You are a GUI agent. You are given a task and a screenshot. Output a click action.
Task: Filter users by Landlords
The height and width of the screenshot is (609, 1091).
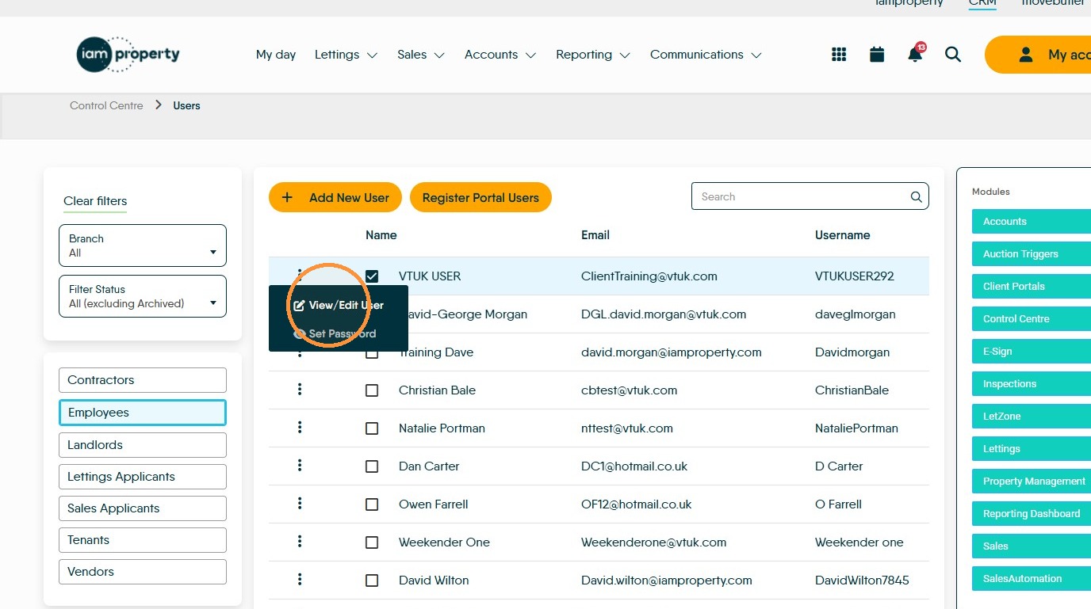click(143, 445)
